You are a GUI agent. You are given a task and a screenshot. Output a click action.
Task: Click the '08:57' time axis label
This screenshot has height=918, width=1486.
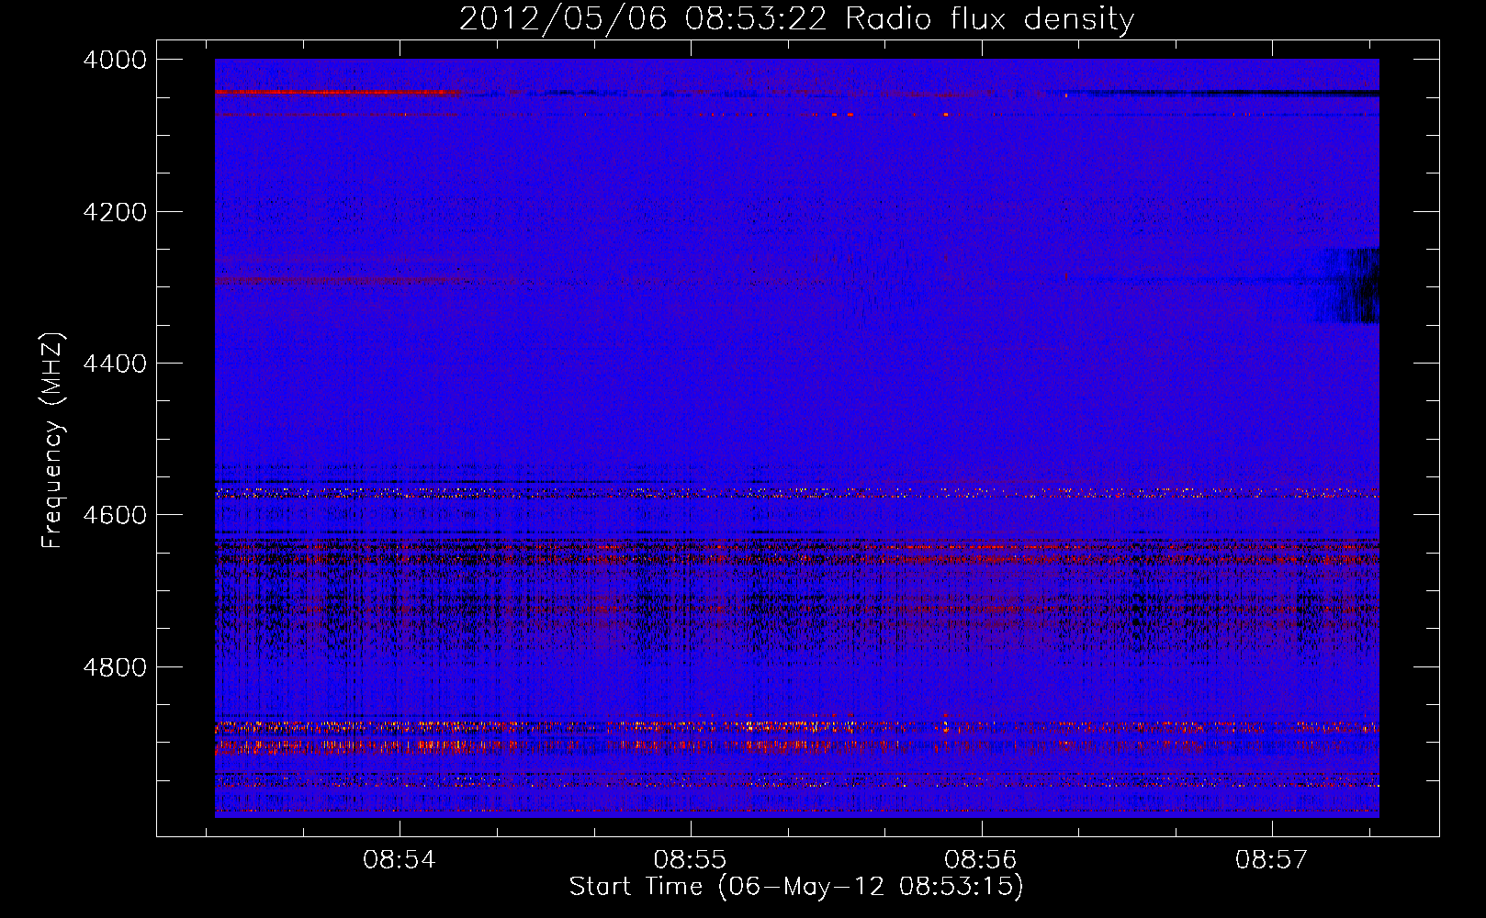(1272, 860)
